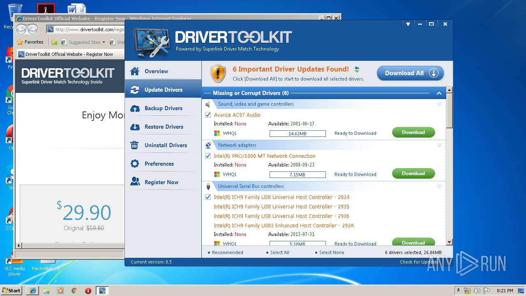Image resolution: width=526 pixels, height=296 pixels.
Task: Open the Avance AC97 Audio driver name
Action: coord(237,115)
